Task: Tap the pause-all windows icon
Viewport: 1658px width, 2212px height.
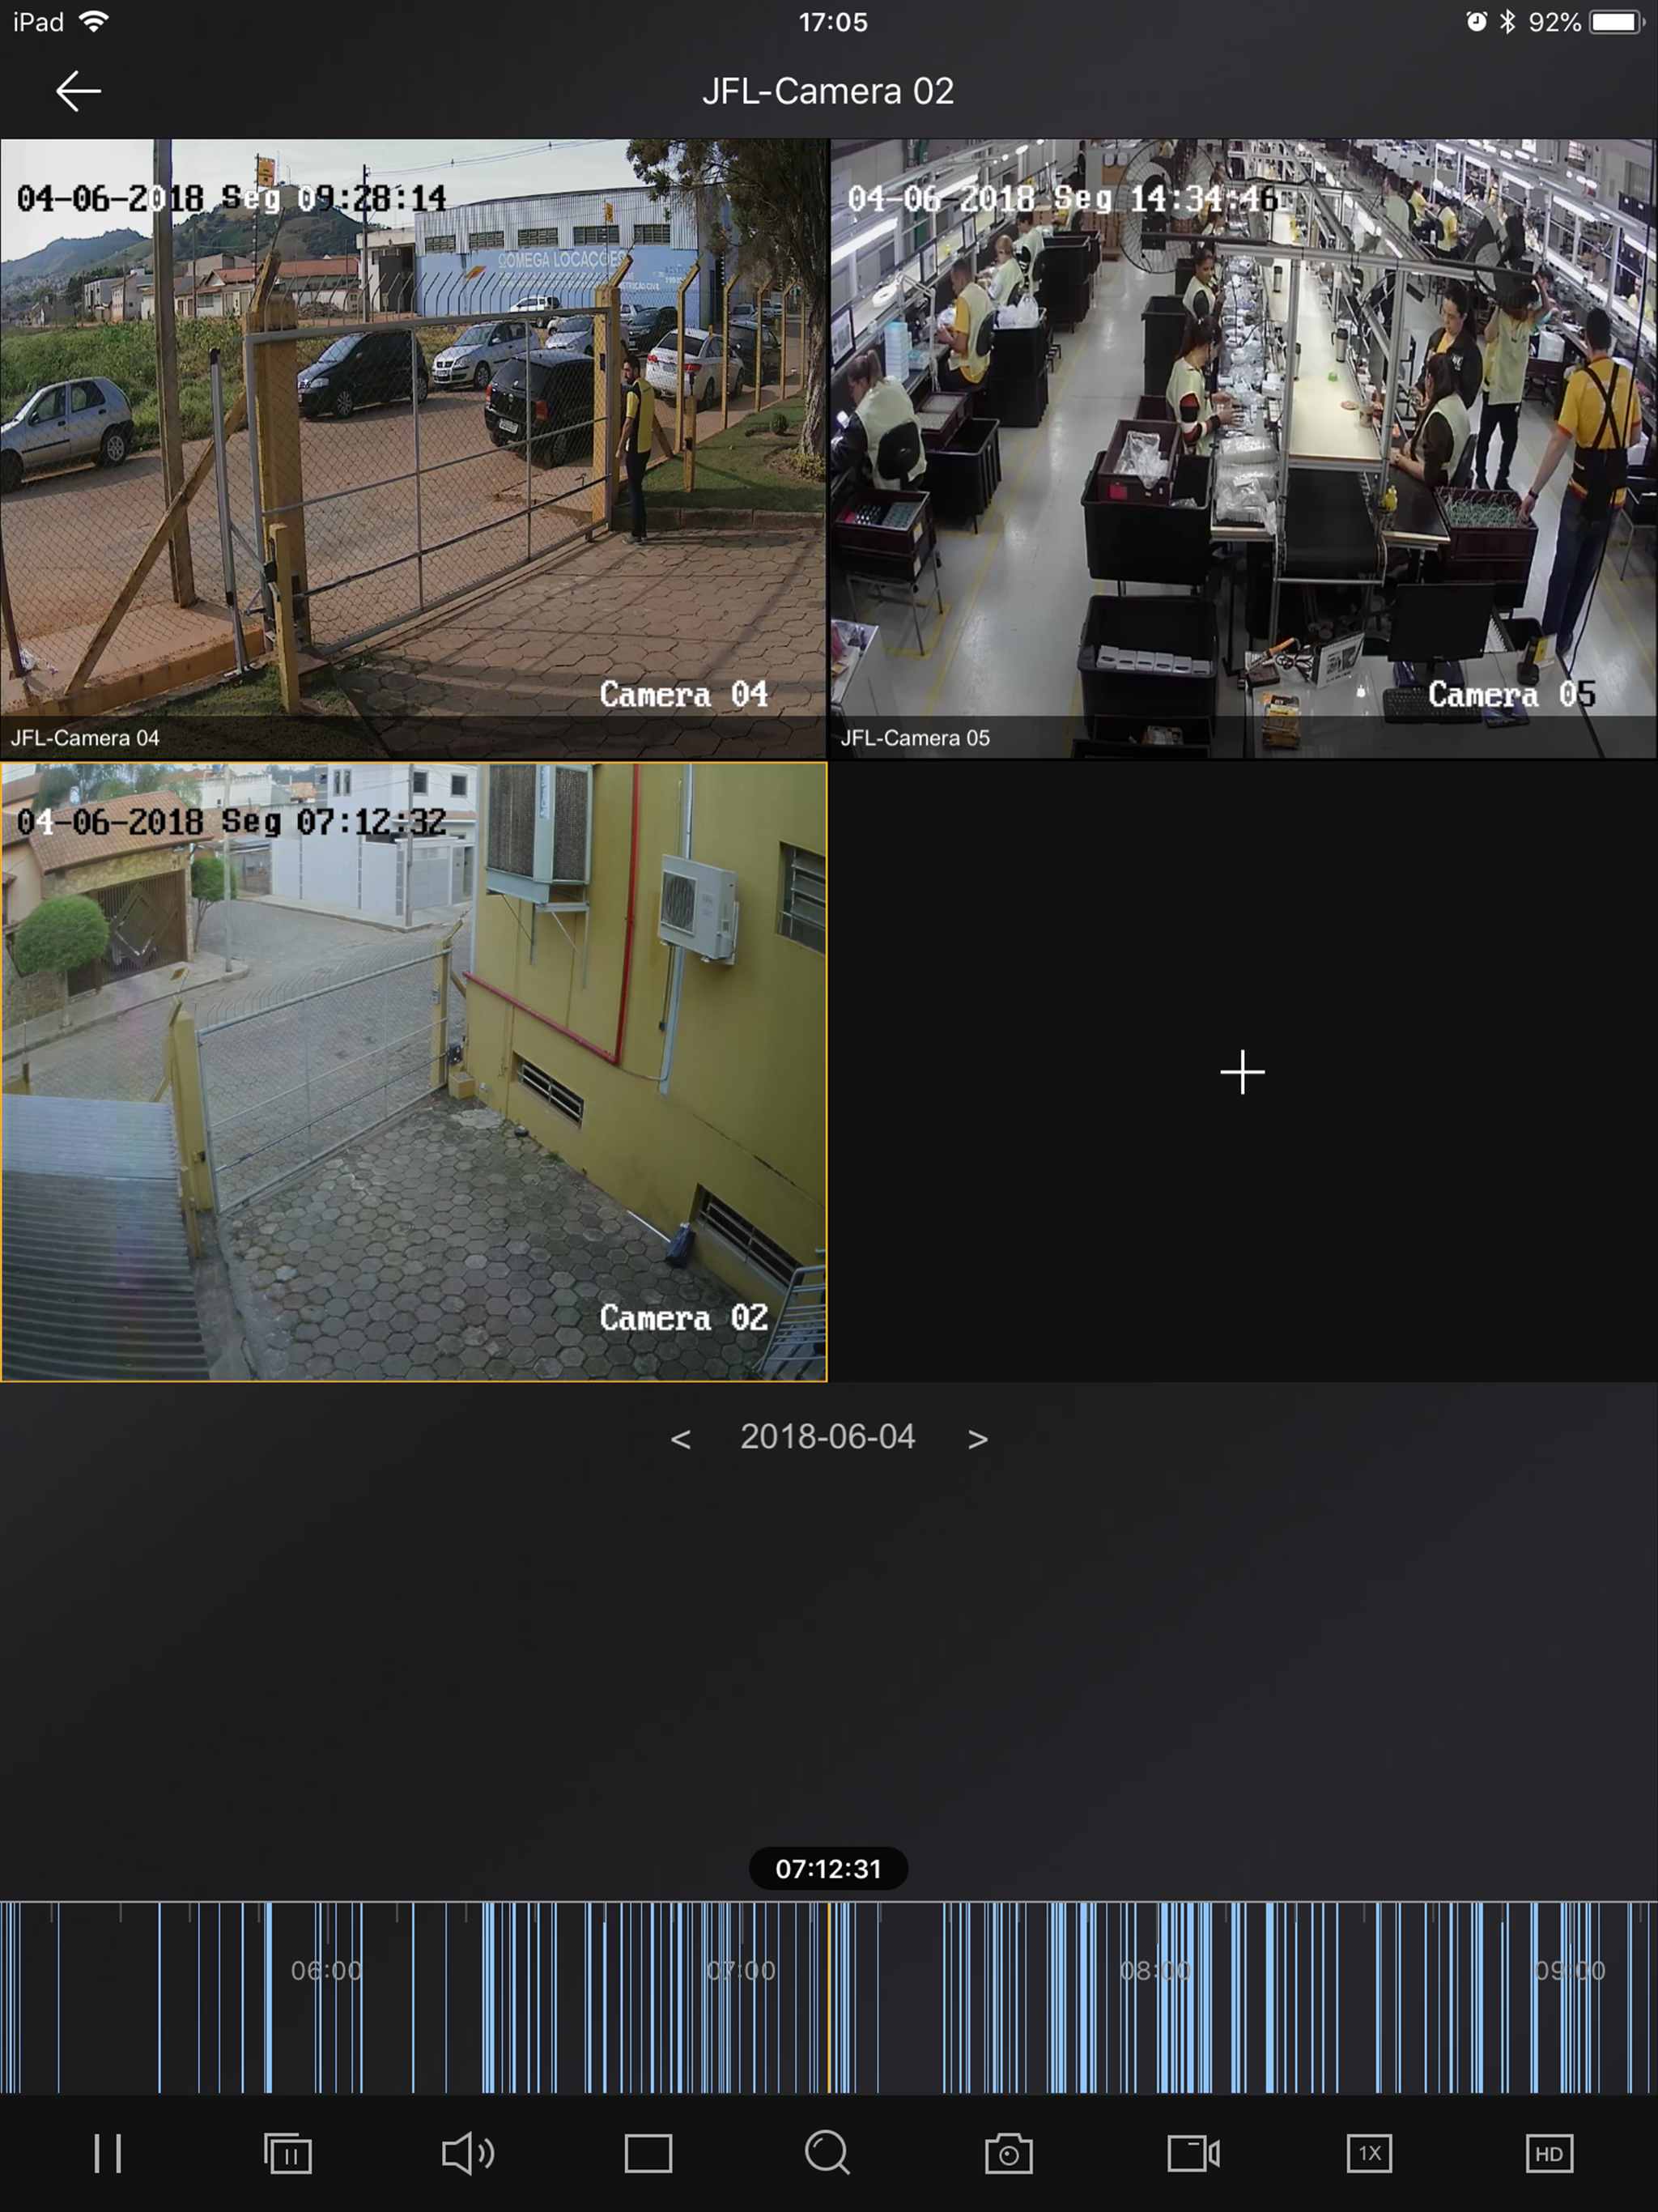Action: pyautogui.click(x=288, y=2153)
